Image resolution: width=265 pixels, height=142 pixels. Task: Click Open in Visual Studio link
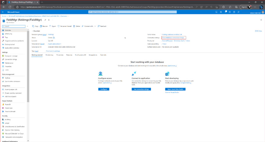[x=172, y=92]
